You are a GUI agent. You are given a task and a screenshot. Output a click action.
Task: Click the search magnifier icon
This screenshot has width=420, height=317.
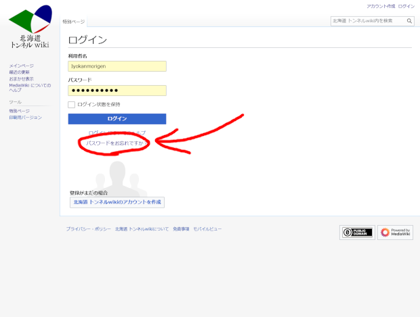click(x=410, y=21)
